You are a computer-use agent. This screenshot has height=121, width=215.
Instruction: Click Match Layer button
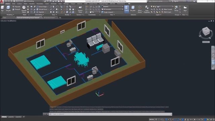coord(167,12)
